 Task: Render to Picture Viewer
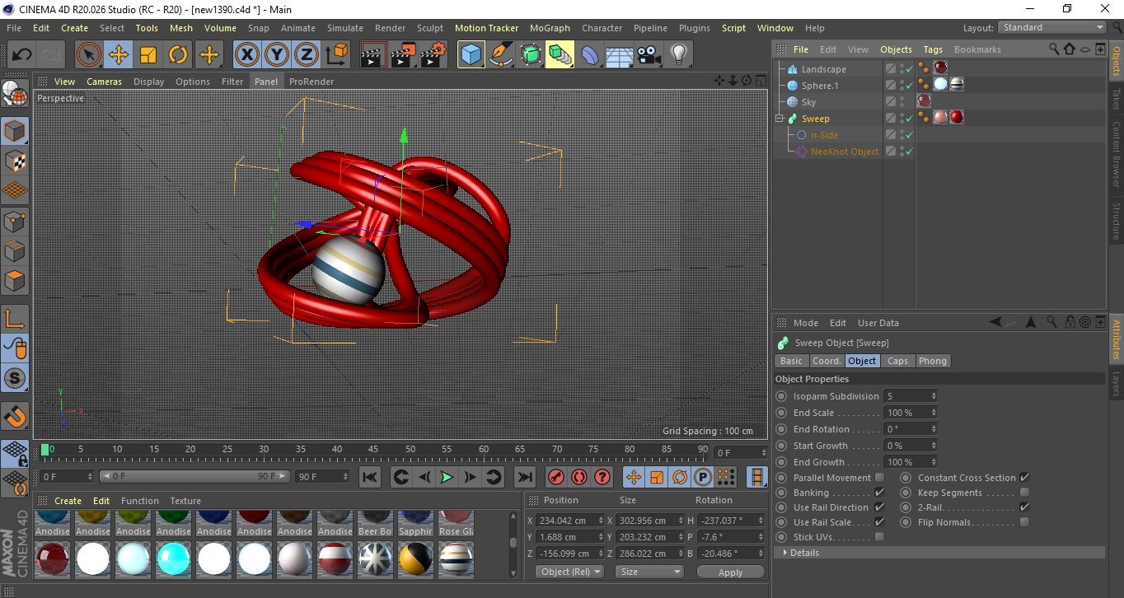[404, 55]
